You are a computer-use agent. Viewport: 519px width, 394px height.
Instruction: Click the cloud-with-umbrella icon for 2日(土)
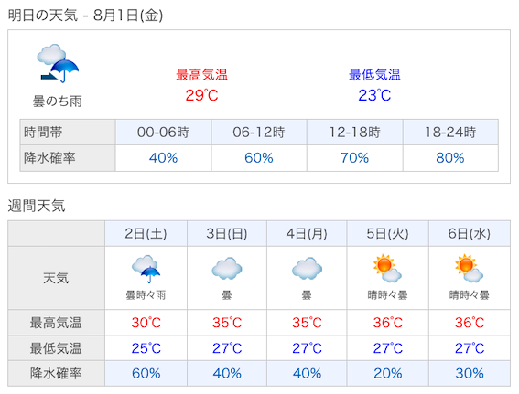click(146, 269)
